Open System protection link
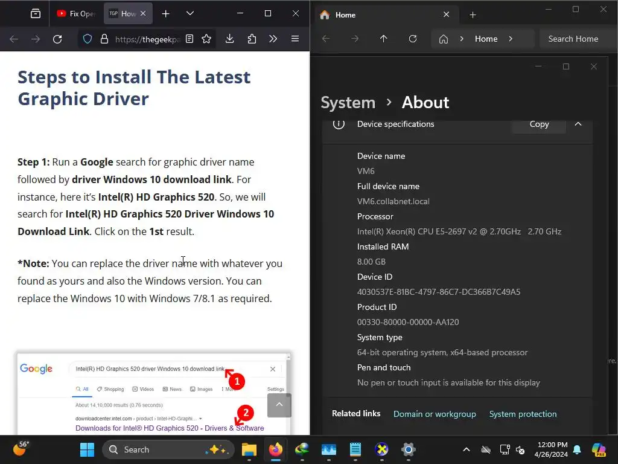This screenshot has height=464, width=618. coord(523,414)
